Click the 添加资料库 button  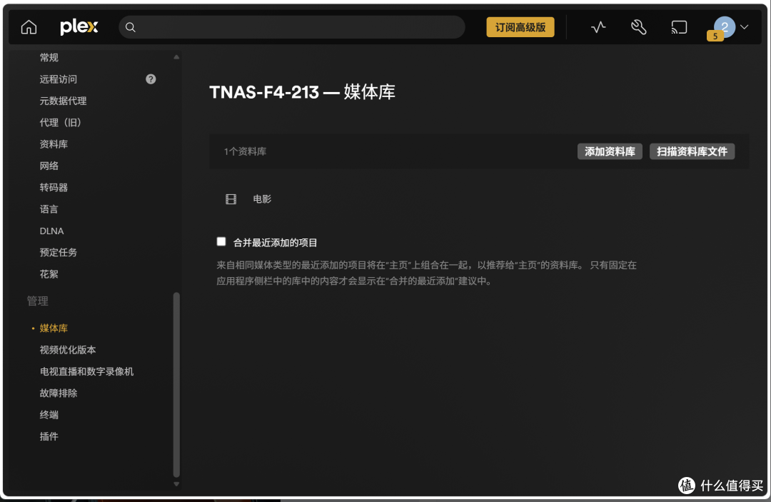click(610, 151)
